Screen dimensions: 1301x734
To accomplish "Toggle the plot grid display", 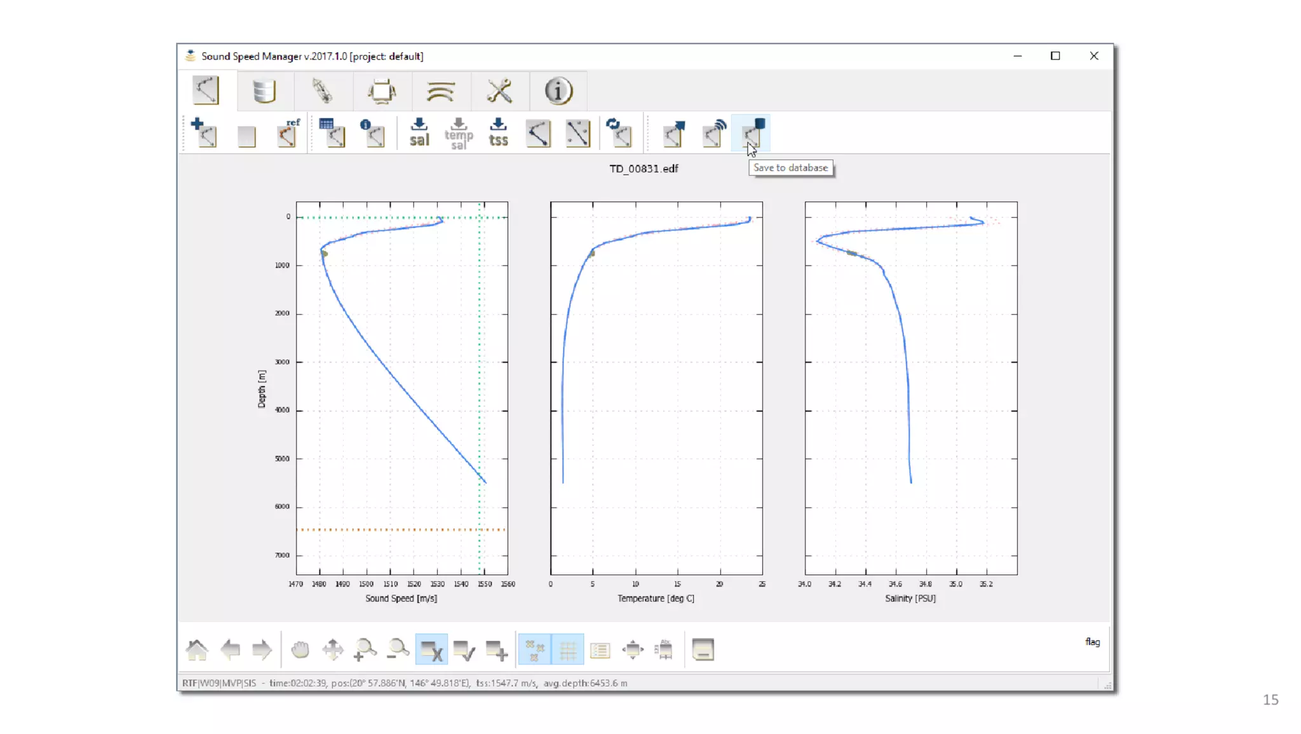I will coord(568,649).
